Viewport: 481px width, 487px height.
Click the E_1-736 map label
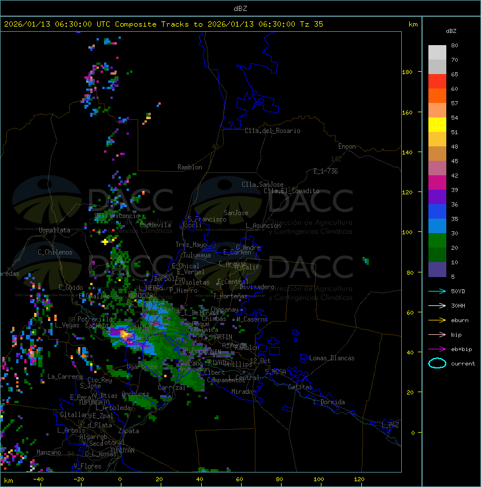(x=325, y=171)
